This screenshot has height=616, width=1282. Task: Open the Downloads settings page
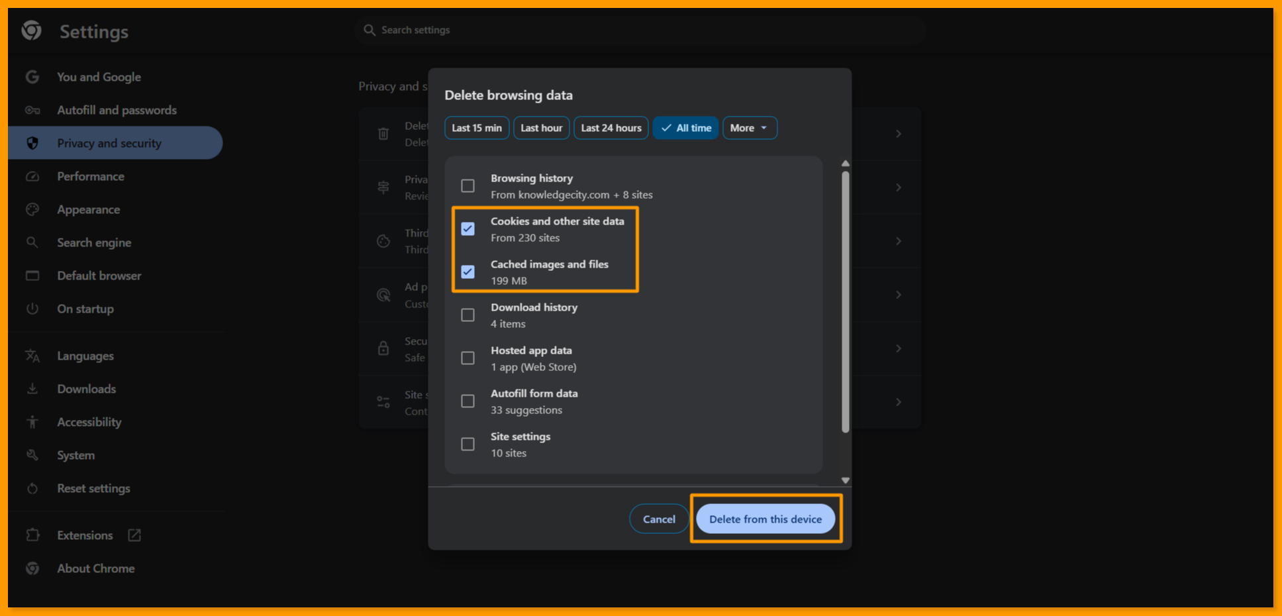pos(86,389)
